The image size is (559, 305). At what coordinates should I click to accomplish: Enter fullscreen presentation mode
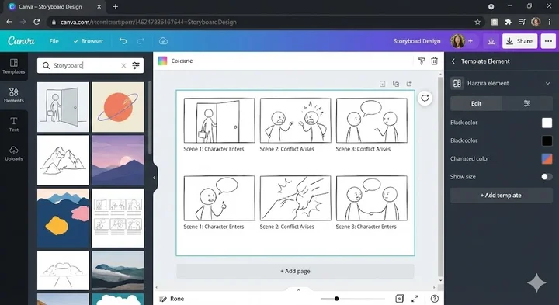(x=415, y=299)
